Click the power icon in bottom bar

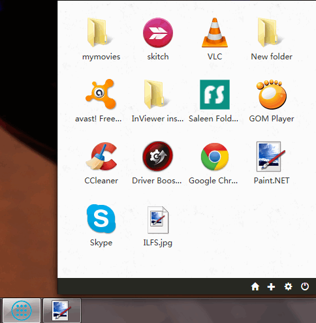305,286
